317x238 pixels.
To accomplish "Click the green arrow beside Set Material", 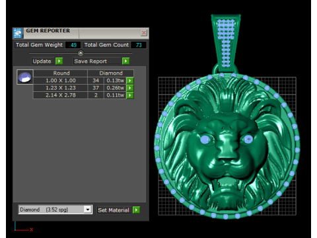I will point(136,210).
